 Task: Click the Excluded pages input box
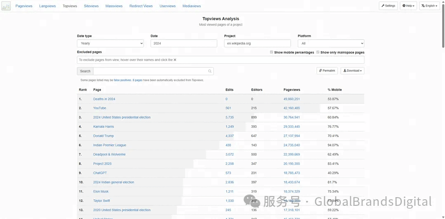[221, 60]
